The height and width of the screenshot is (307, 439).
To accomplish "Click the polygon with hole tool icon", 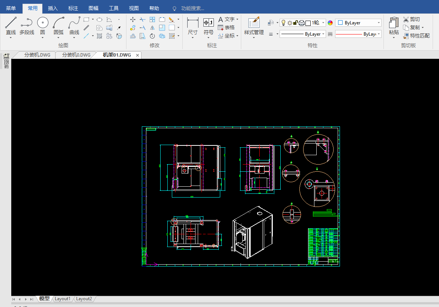I will [99, 28].
